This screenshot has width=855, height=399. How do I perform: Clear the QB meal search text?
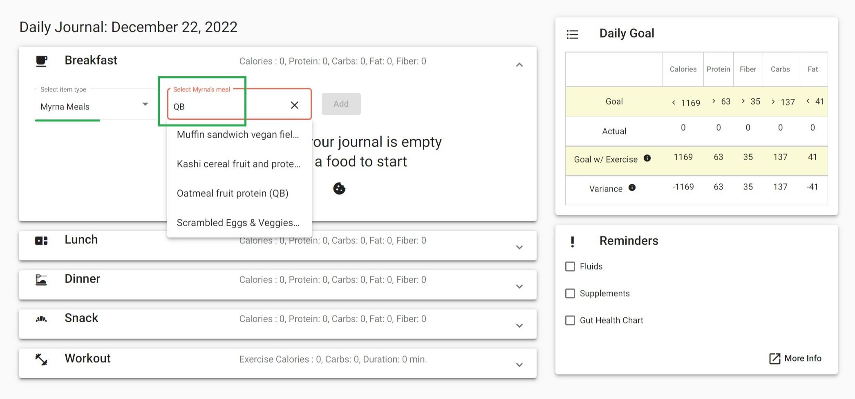[x=294, y=105]
